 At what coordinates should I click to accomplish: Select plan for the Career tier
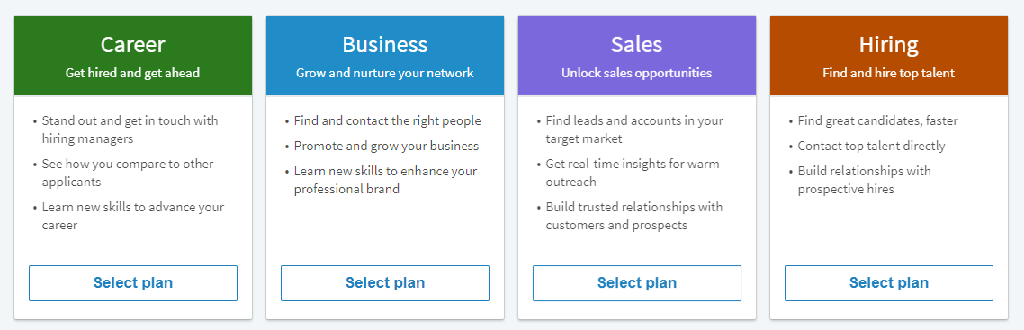[133, 283]
